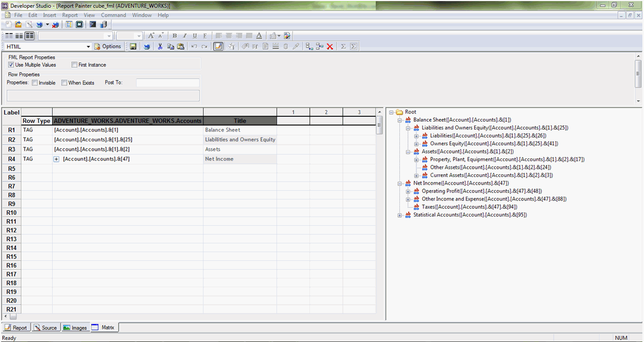The width and height of the screenshot is (644, 342).
Task: Click the Matrix 'M' icon in top toolbar
Action: pos(80,25)
